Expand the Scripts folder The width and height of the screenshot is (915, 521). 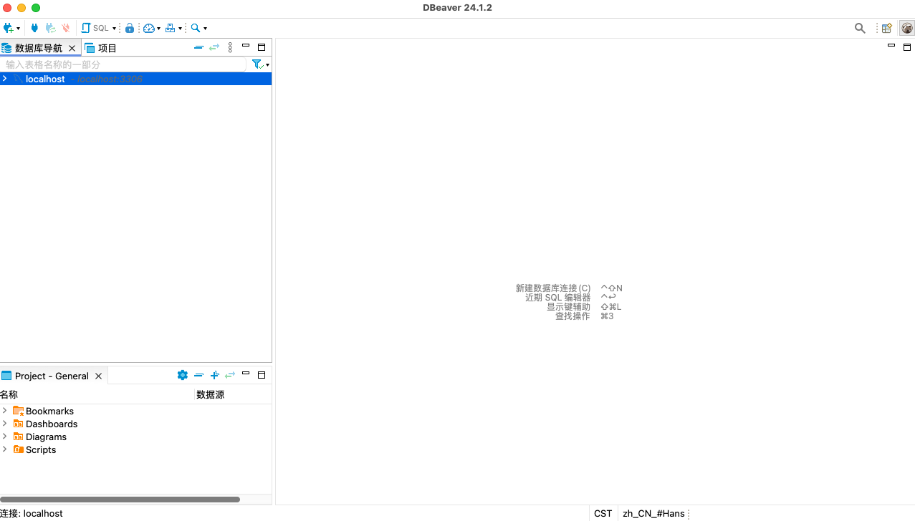click(x=5, y=449)
